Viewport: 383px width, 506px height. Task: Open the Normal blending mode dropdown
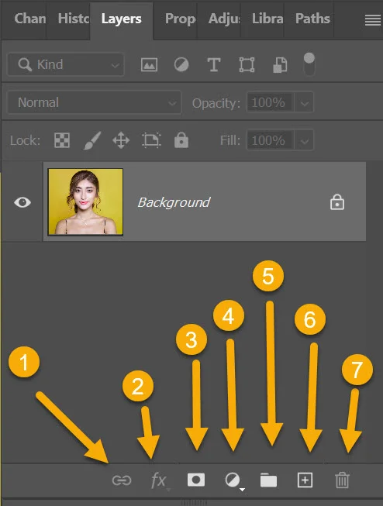tap(94, 102)
